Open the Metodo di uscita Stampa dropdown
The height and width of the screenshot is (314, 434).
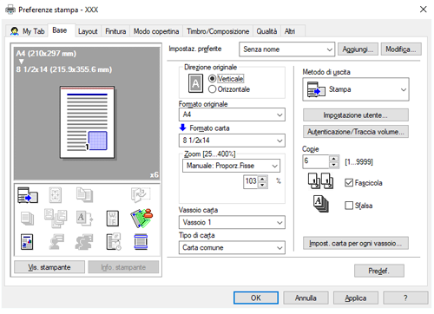pos(356,89)
